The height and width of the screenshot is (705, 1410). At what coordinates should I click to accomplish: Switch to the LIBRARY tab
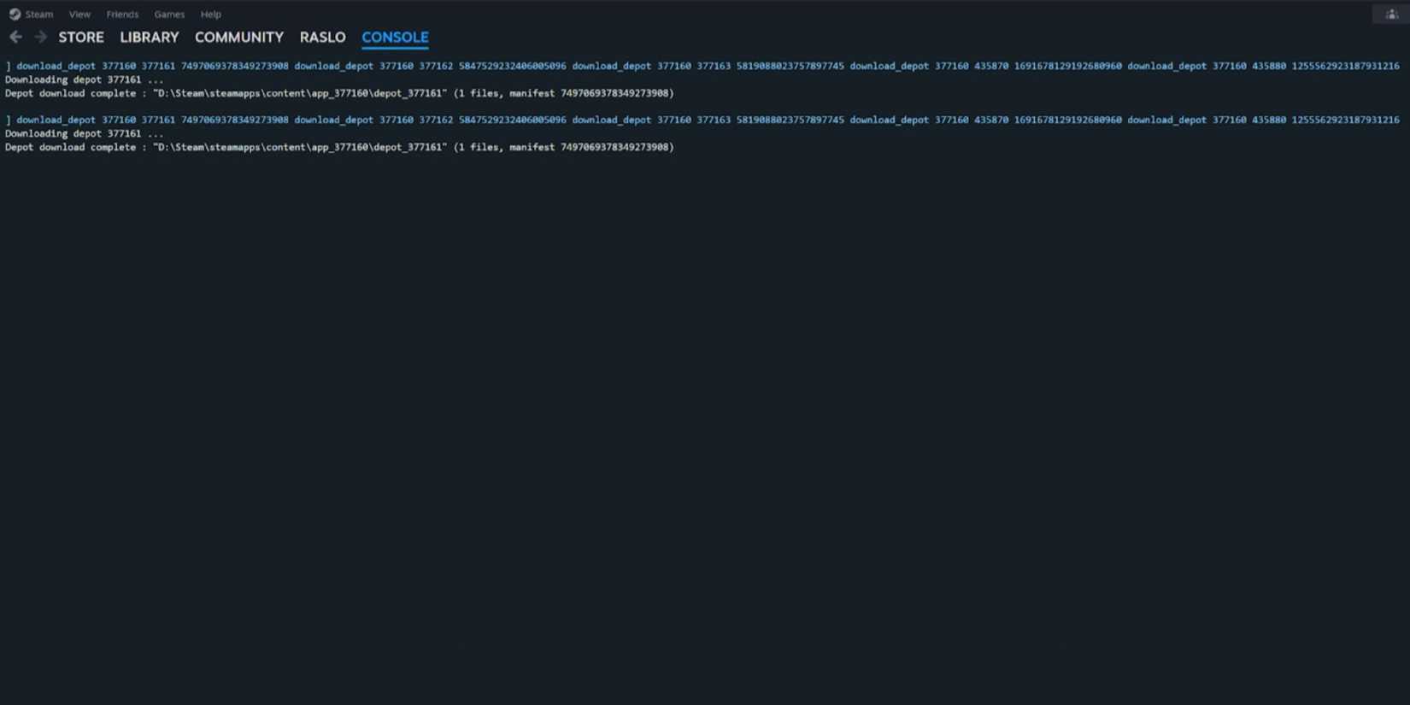tap(150, 37)
